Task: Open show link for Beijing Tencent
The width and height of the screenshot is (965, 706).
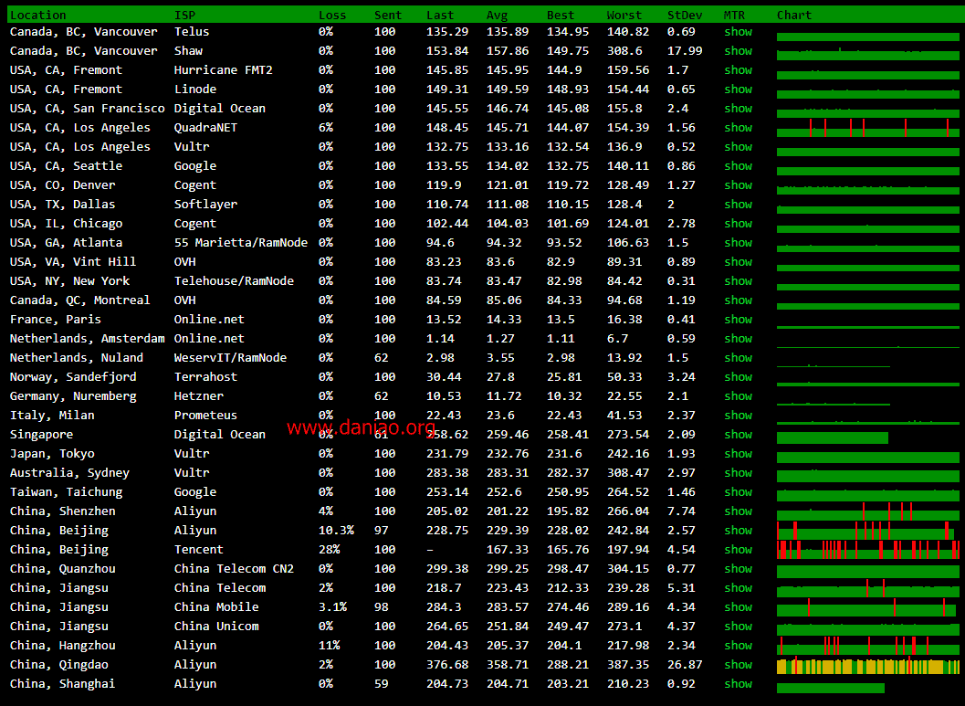Action: [738, 549]
